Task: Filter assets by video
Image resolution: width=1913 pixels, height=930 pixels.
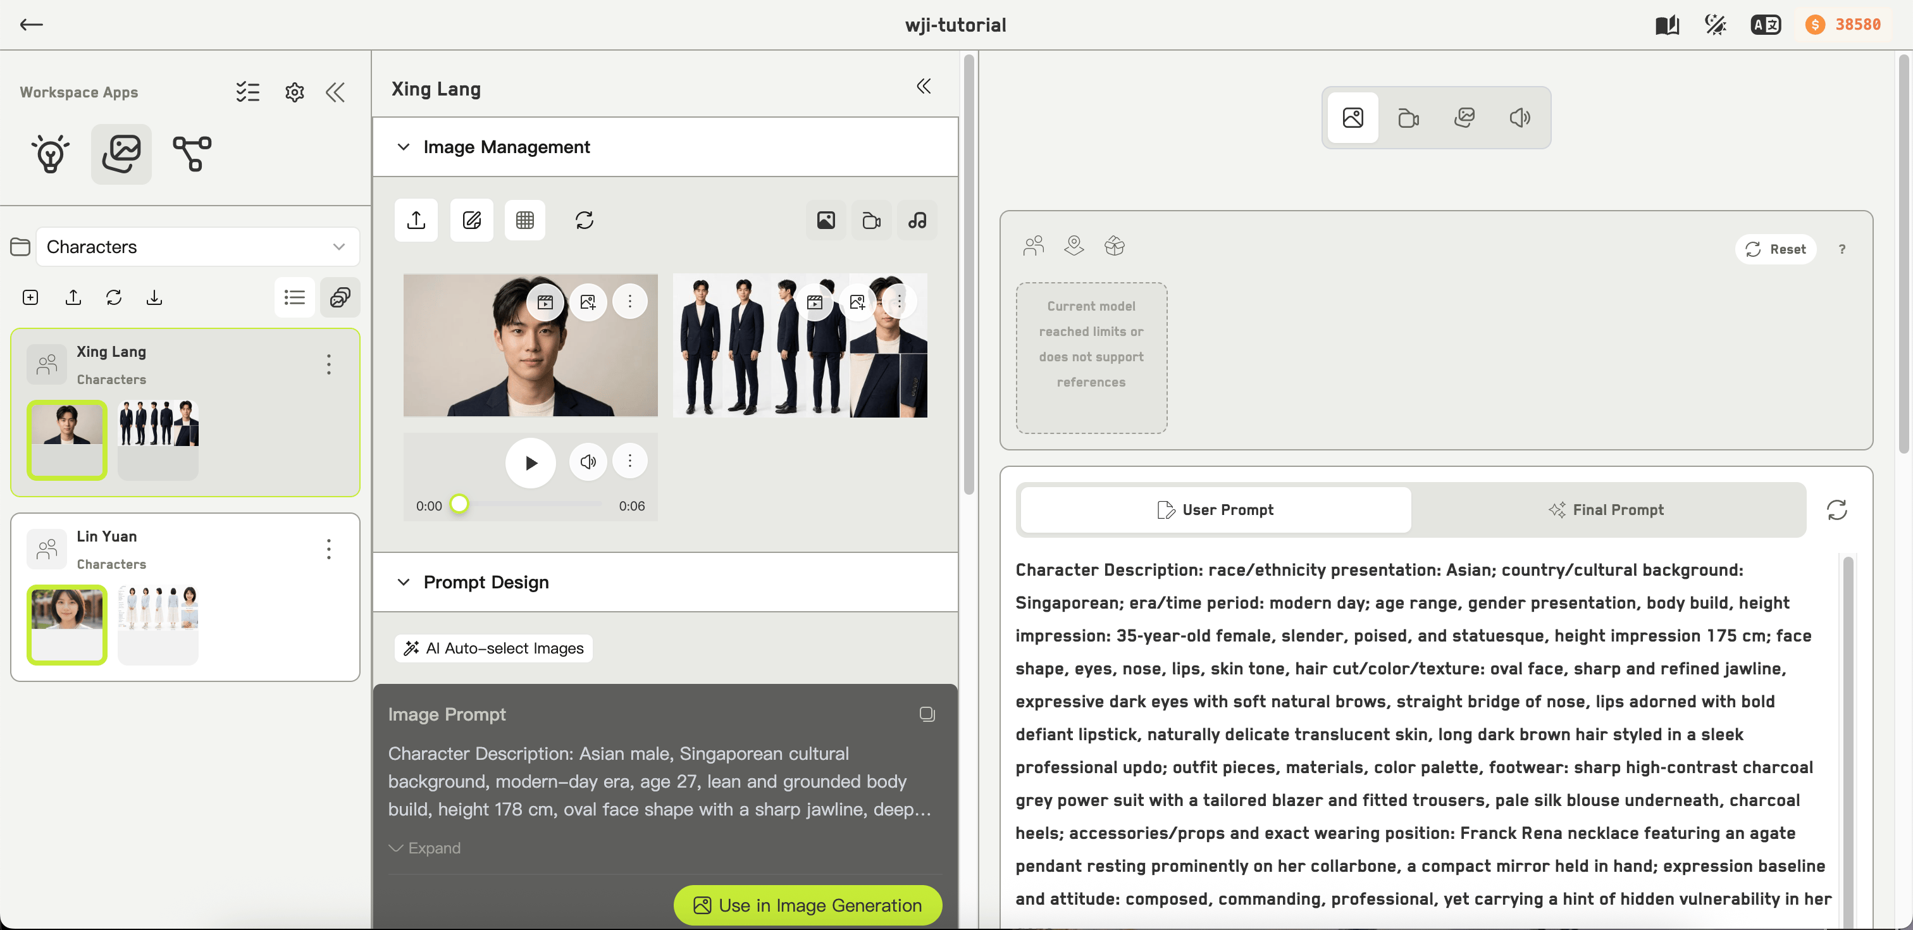Action: click(872, 220)
